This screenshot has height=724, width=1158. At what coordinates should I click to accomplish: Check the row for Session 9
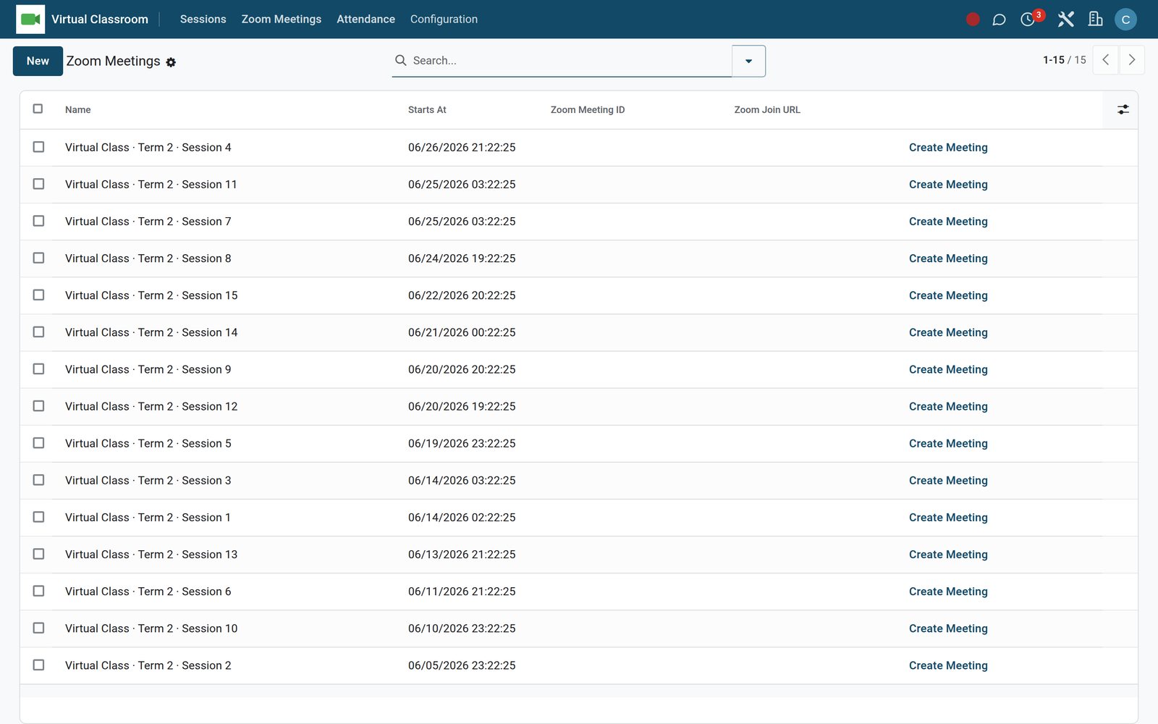click(x=38, y=369)
